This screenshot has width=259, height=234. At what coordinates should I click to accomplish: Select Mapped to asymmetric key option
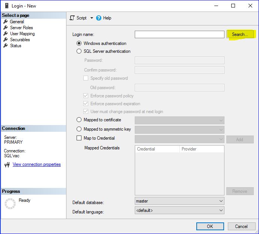tap(79, 129)
